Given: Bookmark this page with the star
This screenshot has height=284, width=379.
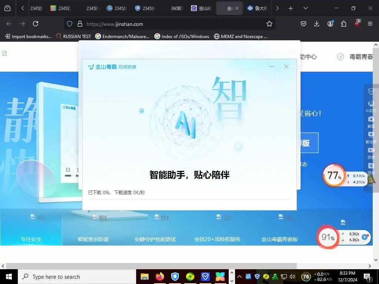Looking at the screenshot, I should pos(269,24).
